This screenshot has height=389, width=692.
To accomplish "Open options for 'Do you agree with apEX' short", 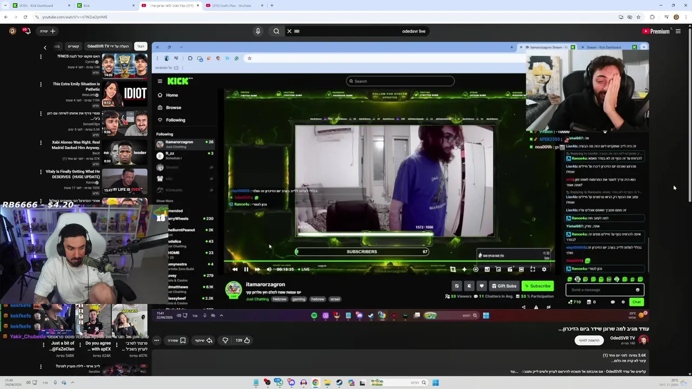I will [x=79, y=344].
